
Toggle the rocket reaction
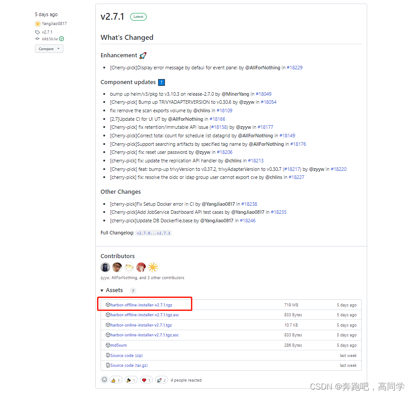coord(161,380)
